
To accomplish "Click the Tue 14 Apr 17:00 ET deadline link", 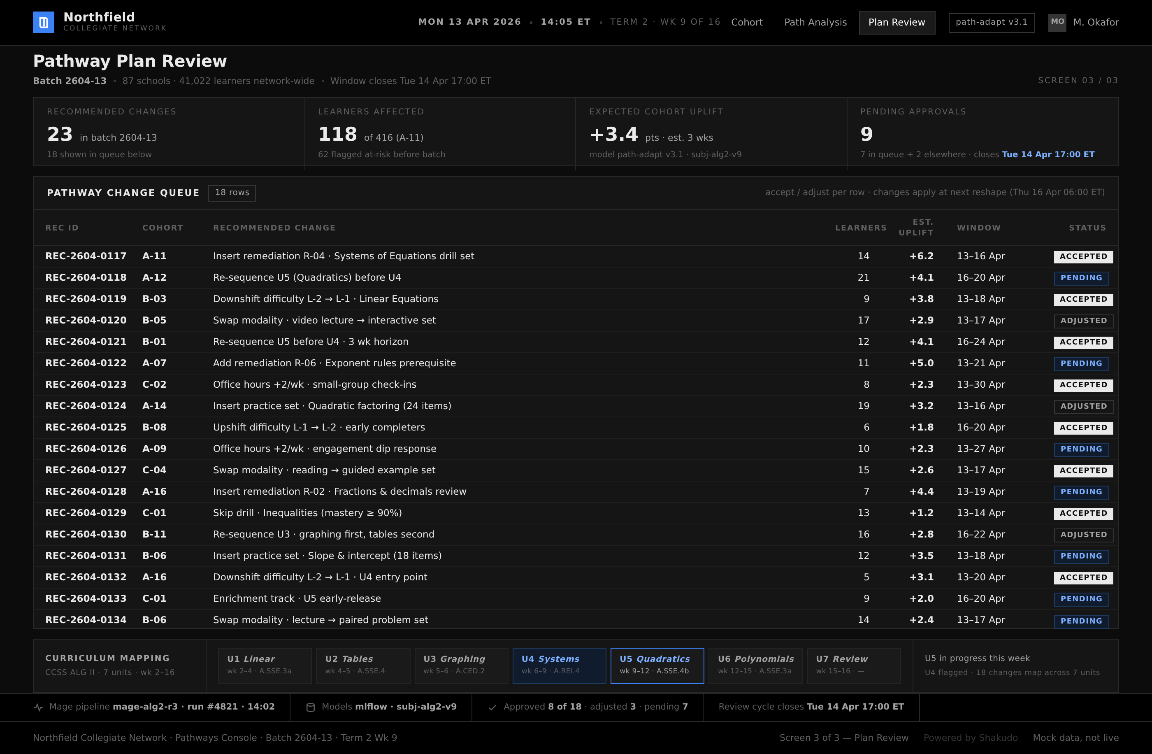I will click(1048, 154).
